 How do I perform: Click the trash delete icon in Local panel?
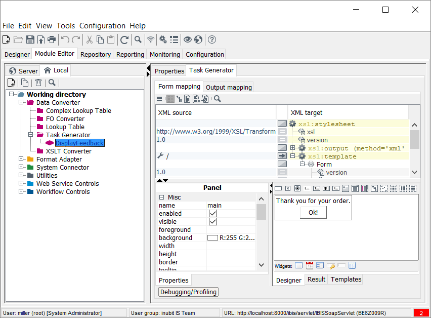tap(38, 83)
